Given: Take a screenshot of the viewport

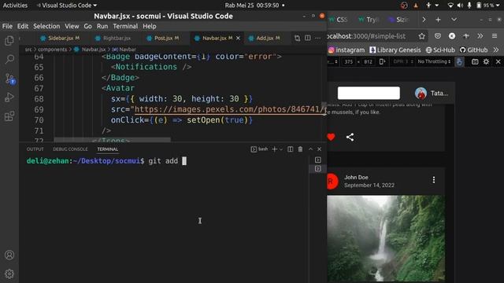Looking at the screenshot, I should point(475,61).
